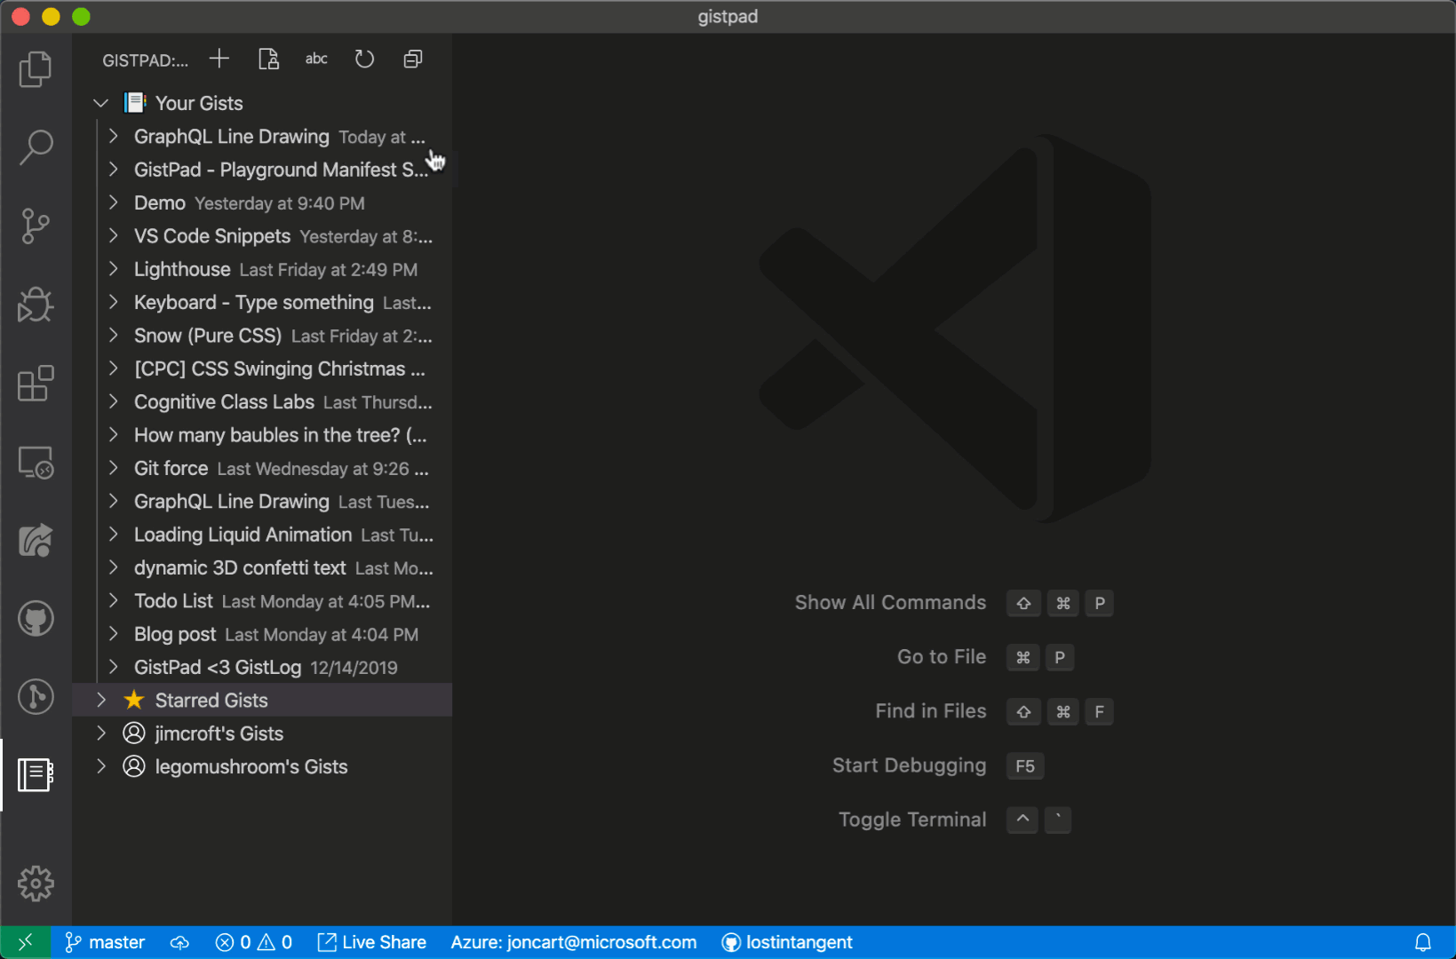Screen dimensions: 1456x959
Task: Open the Search view icon
Action: (36, 147)
